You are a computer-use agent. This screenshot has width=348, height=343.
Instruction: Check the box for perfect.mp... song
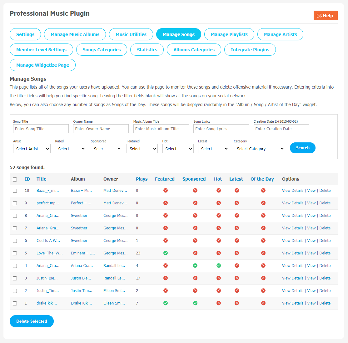click(x=15, y=203)
